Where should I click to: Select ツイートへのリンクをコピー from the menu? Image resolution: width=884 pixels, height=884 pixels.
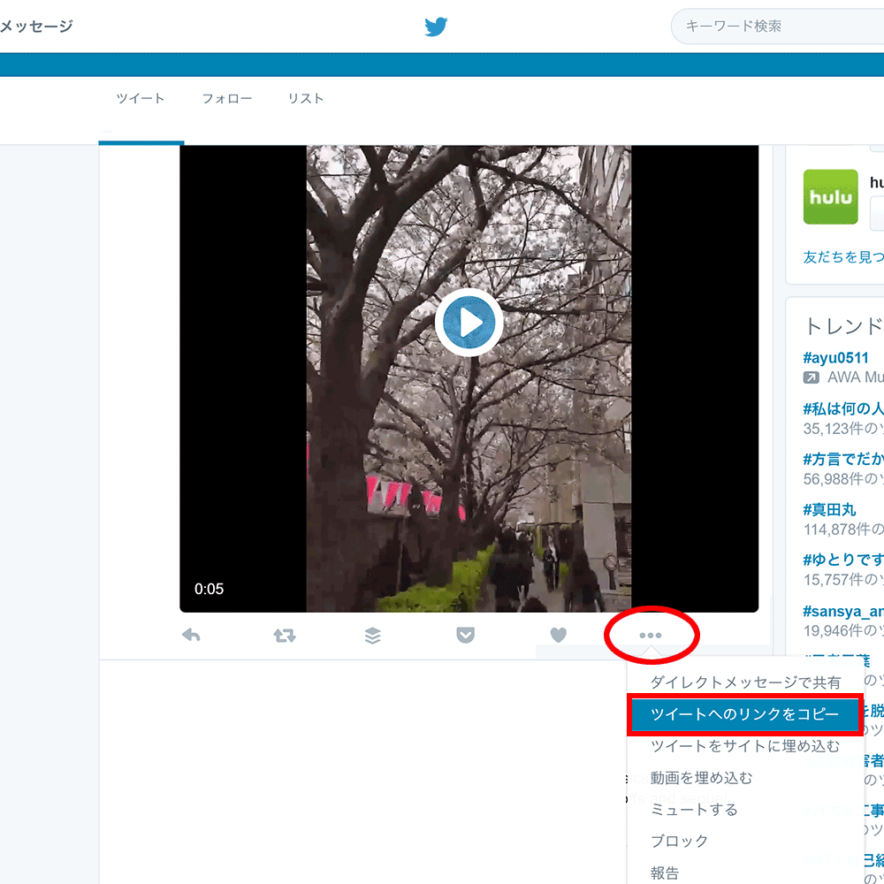click(747, 714)
